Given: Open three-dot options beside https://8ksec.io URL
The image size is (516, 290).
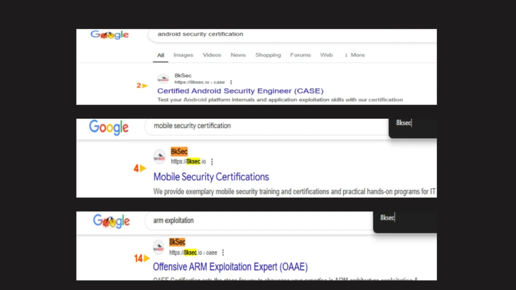Looking at the screenshot, I should pyautogui.click(x=212, y=162).
